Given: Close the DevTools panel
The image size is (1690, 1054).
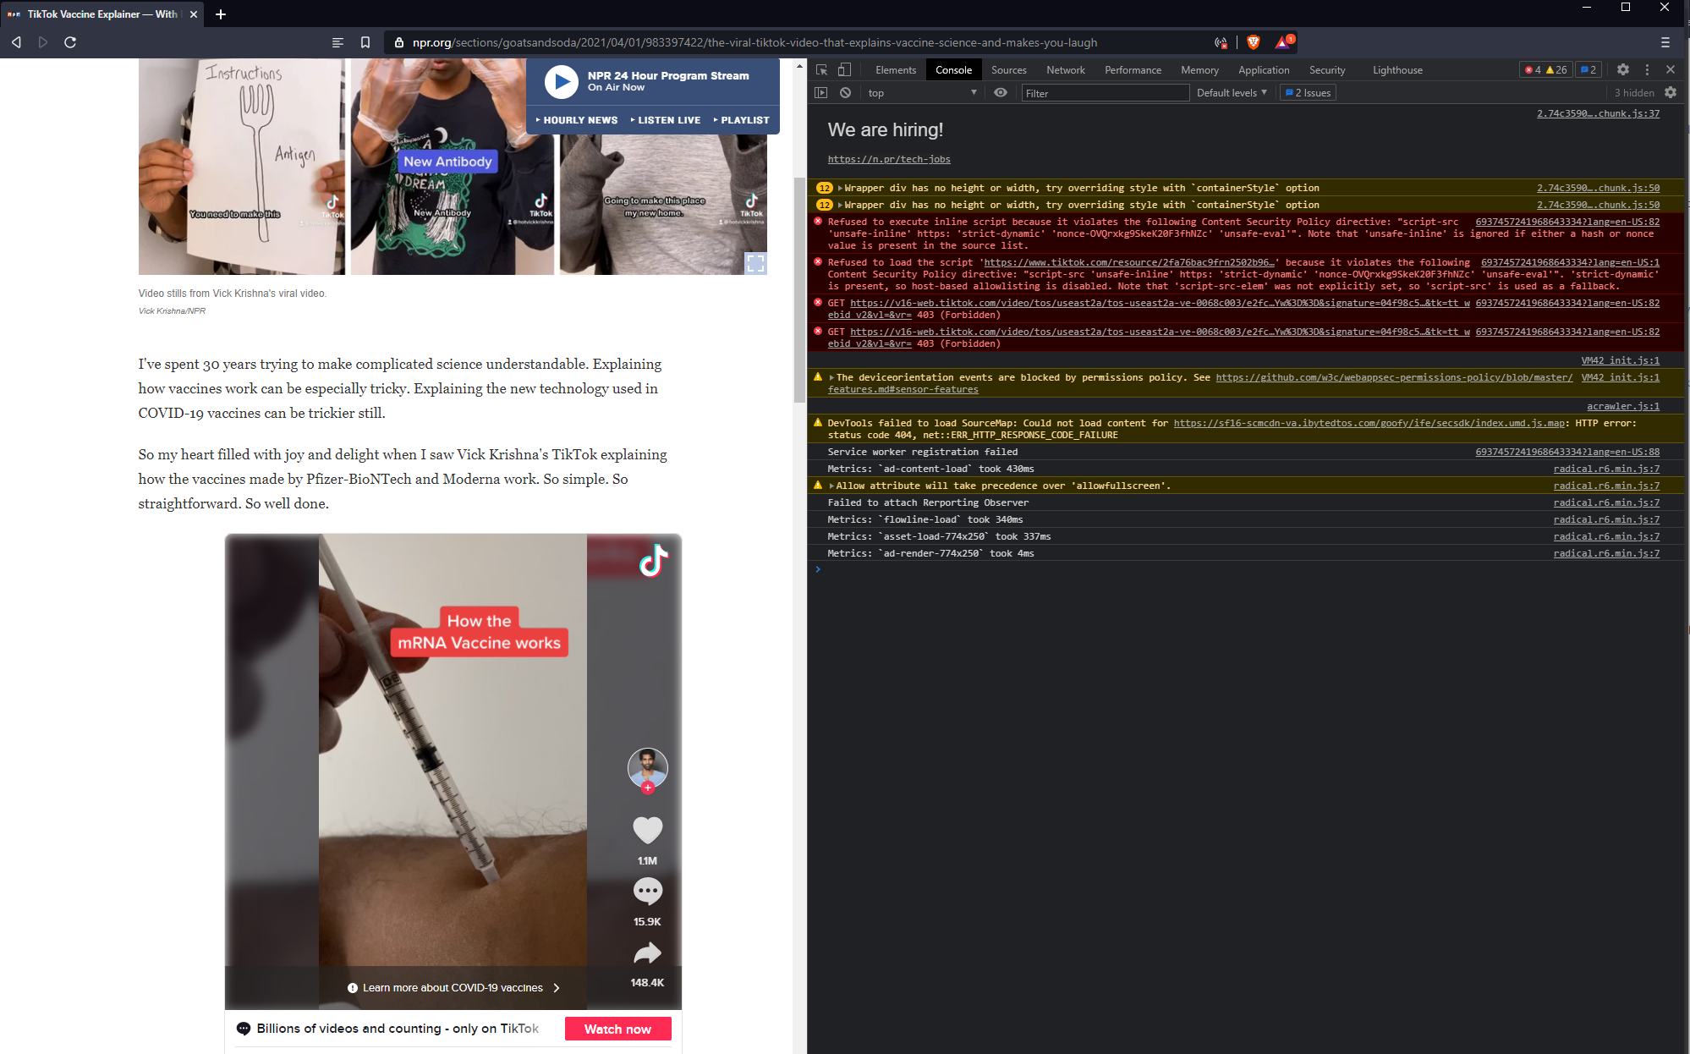Looking at the screenshot, I should (1671, 70).
